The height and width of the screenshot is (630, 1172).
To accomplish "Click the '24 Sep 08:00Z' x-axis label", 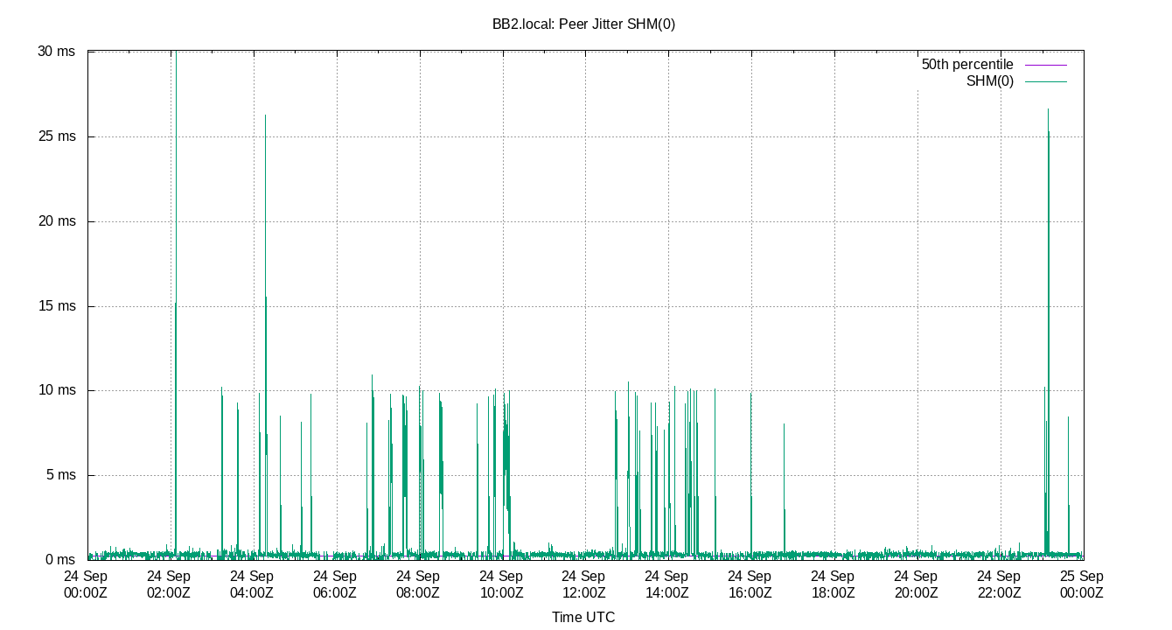I will tap(418, 584).
